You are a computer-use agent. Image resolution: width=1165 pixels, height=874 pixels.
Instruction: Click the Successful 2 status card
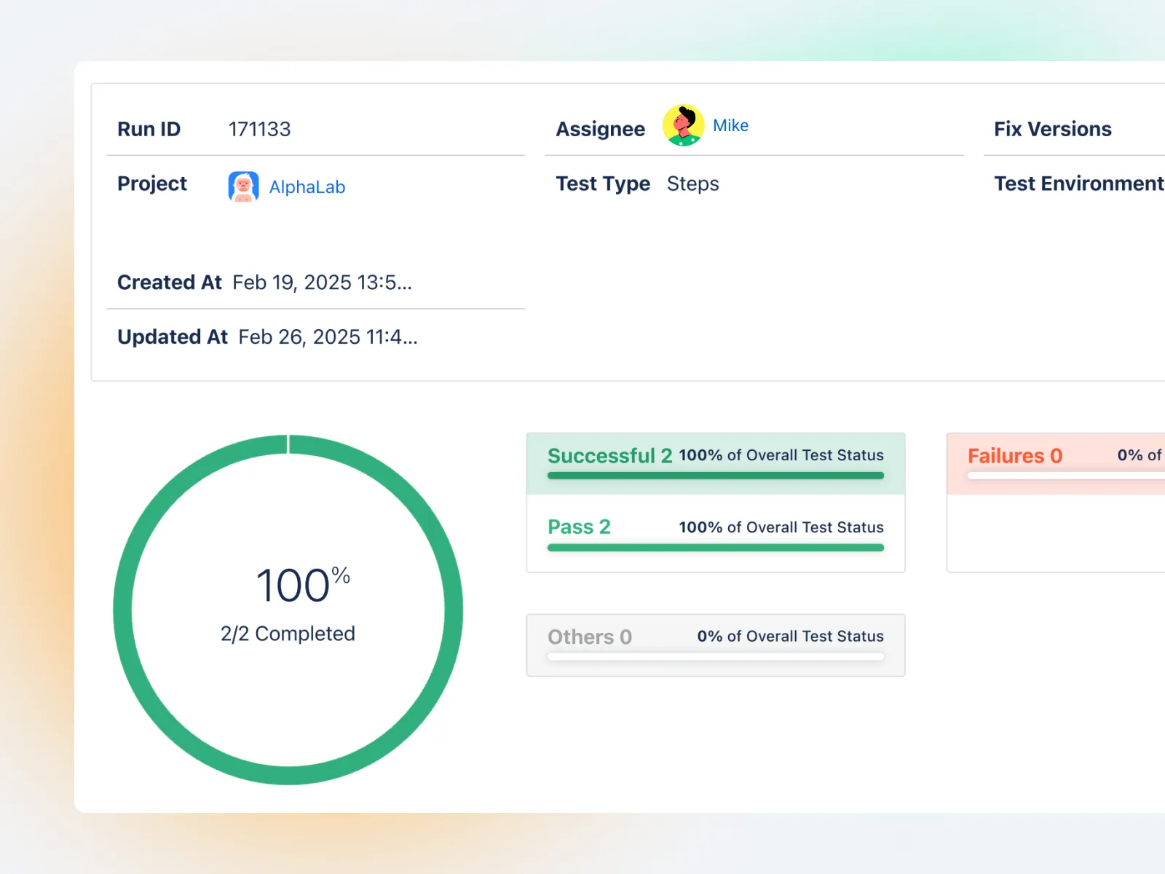pos(715,462)
